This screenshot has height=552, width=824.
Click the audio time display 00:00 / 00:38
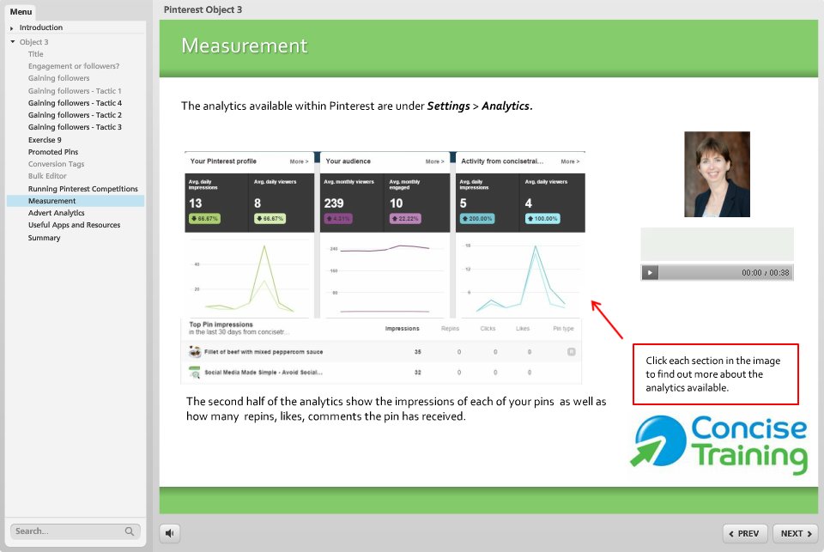765,273
